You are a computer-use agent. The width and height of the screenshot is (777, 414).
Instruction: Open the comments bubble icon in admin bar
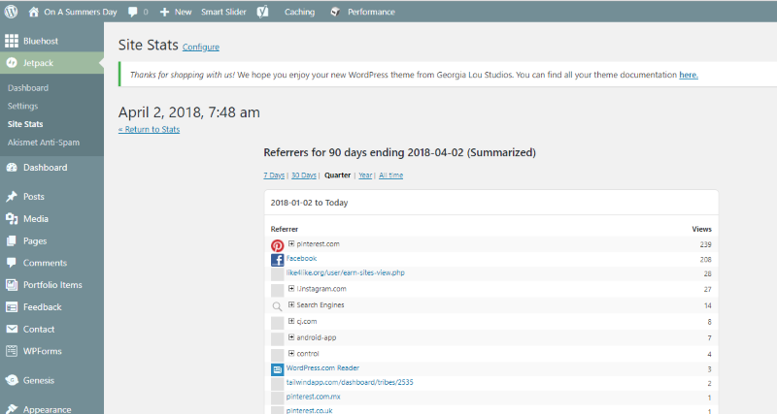pos(132,12)
